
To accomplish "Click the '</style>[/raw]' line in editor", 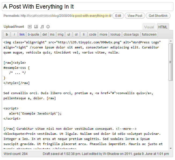I will 17,83.
